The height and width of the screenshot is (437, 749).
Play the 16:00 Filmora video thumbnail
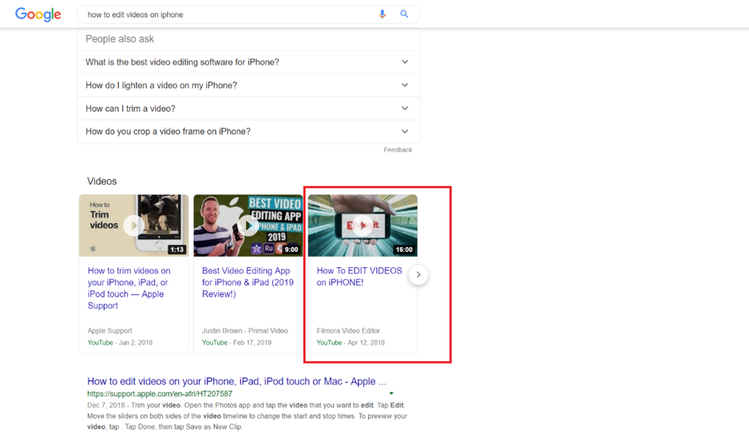[363, 225]
